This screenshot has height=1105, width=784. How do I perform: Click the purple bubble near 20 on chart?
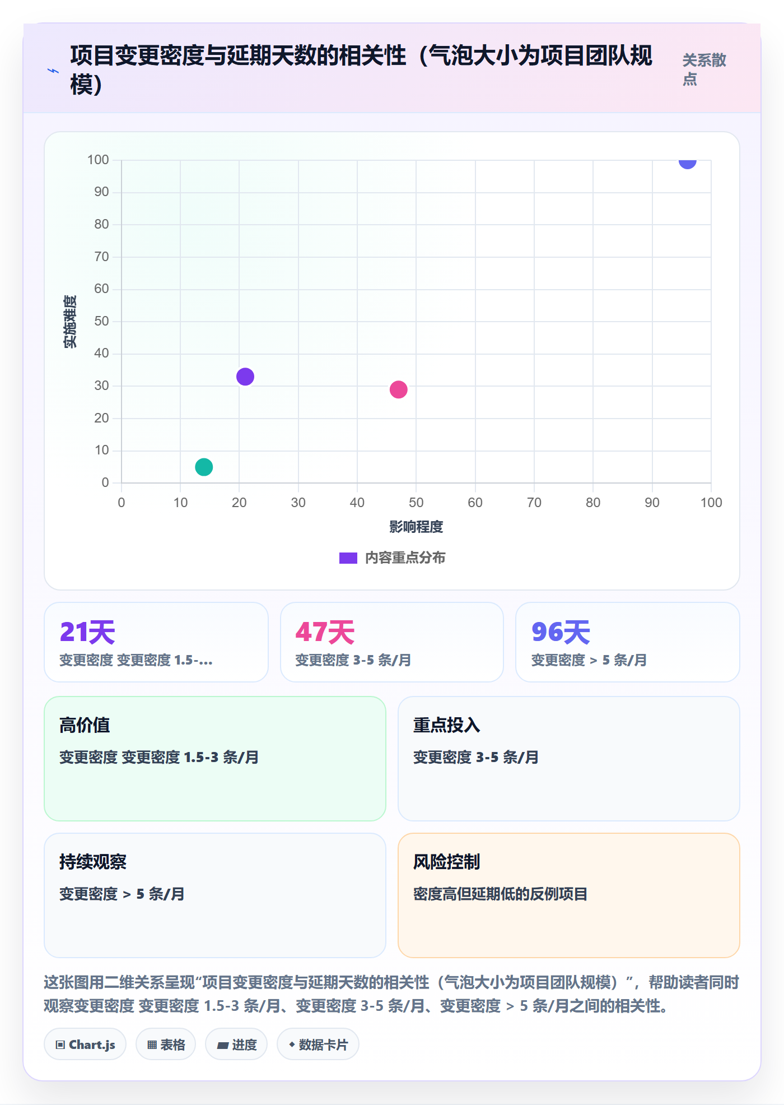point(245,377)
